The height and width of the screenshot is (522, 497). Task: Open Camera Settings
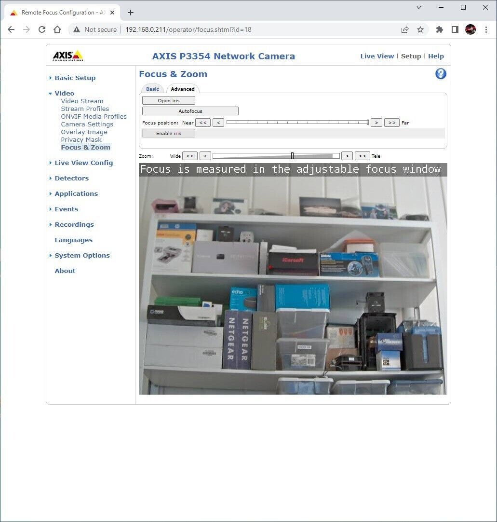click(x=87, y=124)
